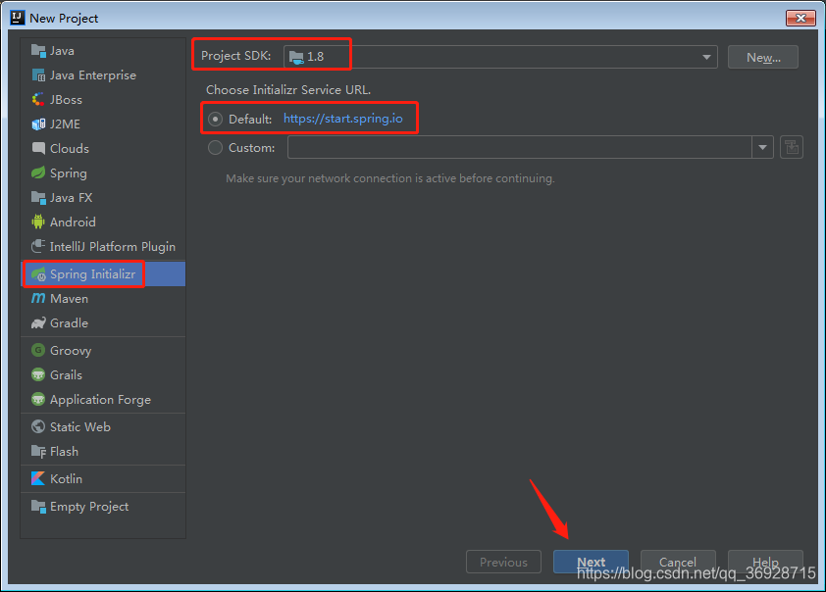Choose Java Enterprise project type
The height and width of the screenshot is (592, 826).
click(93, 75)
